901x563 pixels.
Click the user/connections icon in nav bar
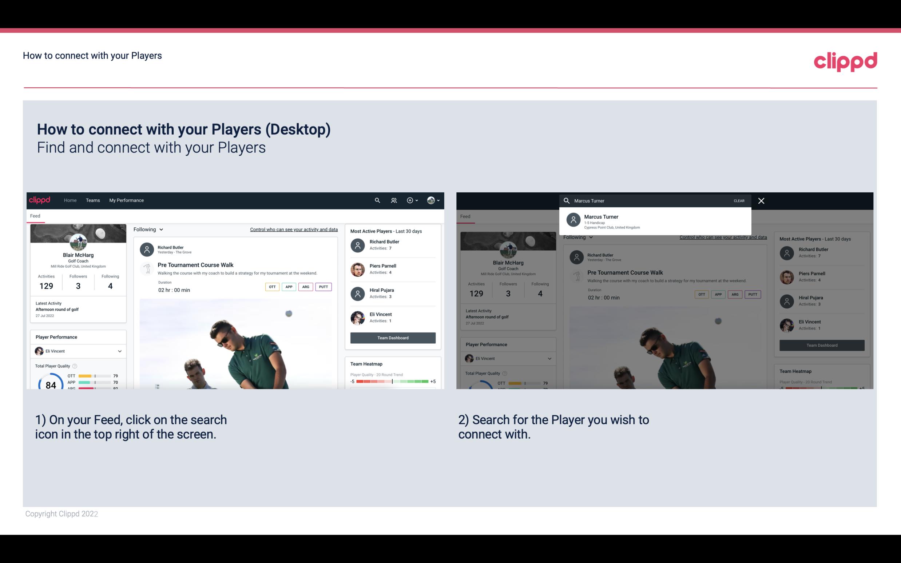393,200
